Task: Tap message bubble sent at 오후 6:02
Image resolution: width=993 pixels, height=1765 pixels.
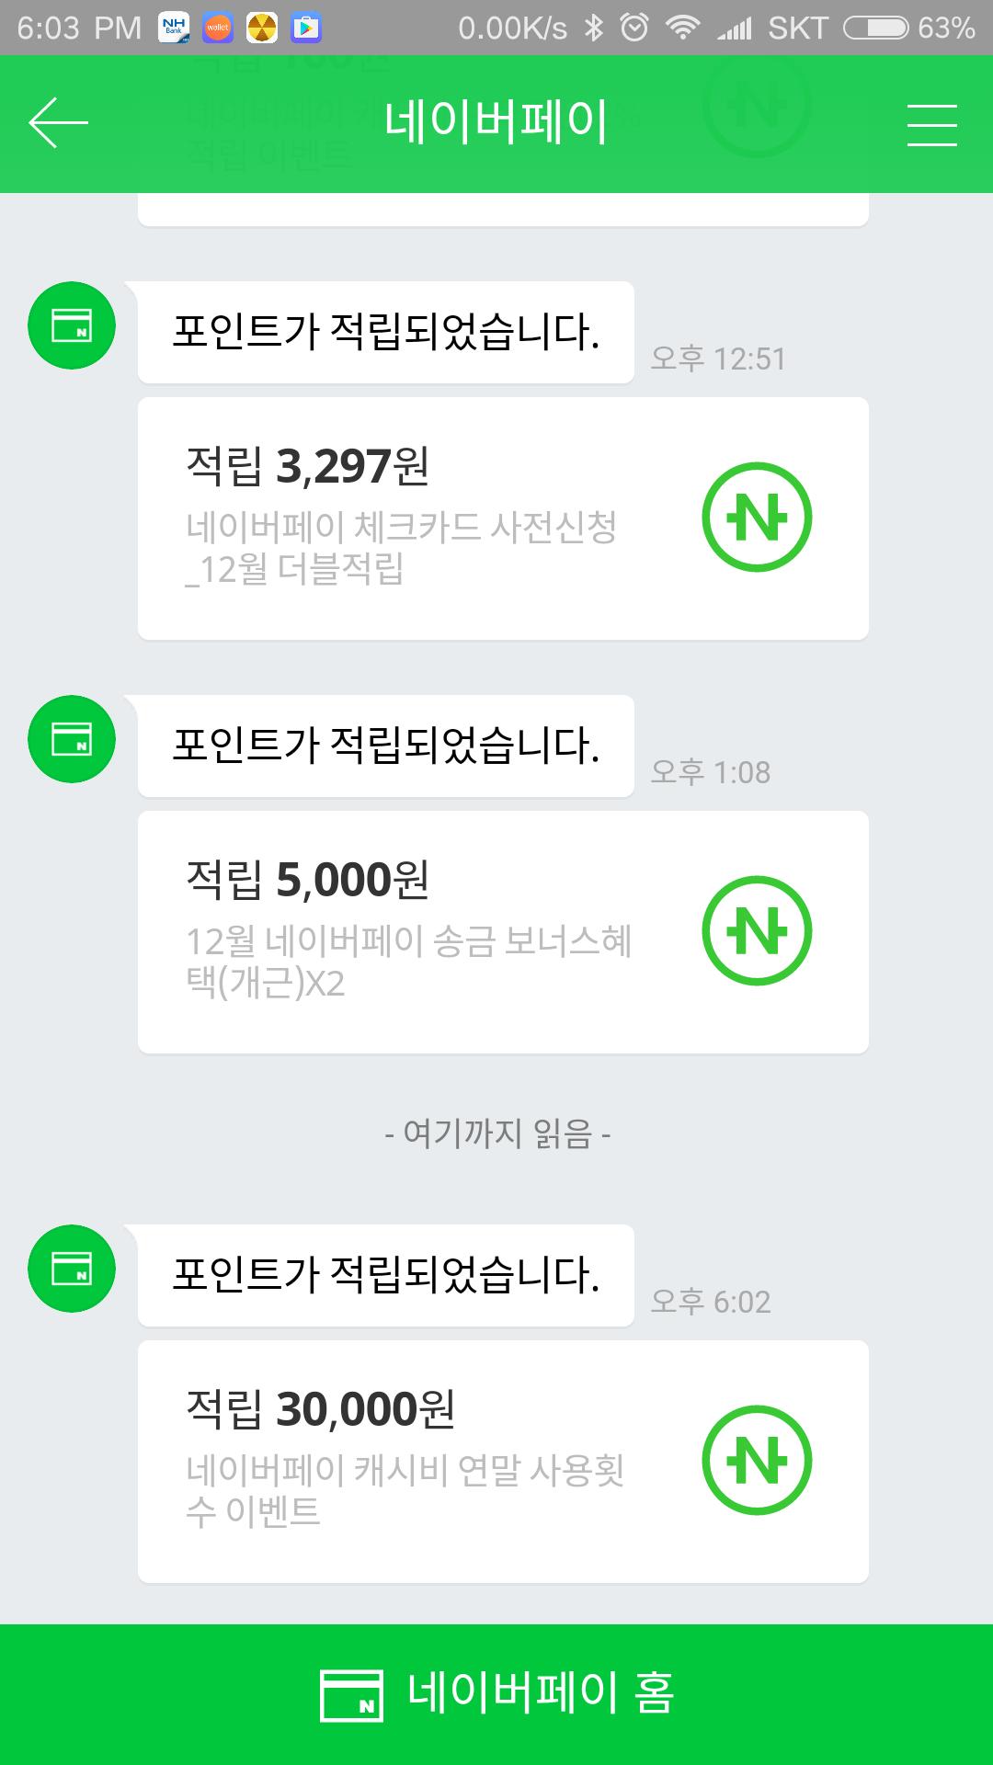Action: pyautogui.click(x=385, y=1276)
